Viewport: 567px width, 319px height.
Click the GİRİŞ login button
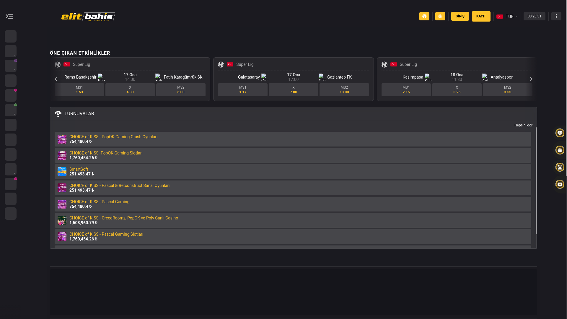pyautogui.click(x=460, y=16)
